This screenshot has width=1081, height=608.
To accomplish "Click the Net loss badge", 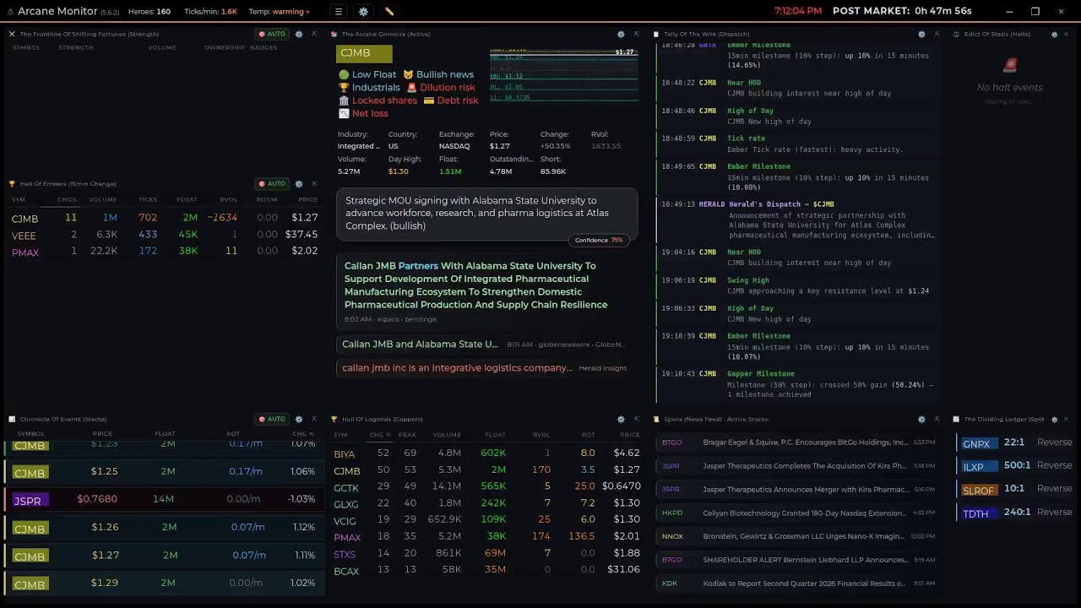I will coord(363,113).
